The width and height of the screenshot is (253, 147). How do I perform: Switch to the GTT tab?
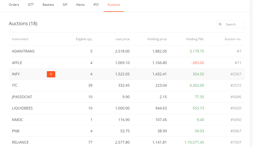pos(31,5)
